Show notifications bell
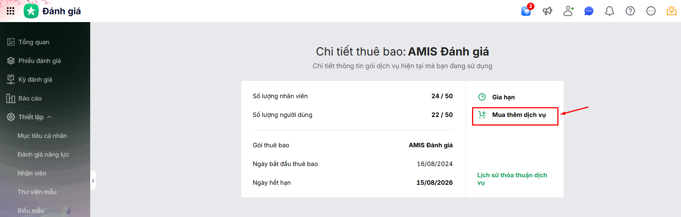Viewport: 681px width, 217px height. [x=609, y=11]
